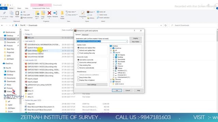Open destination path dropdown arrow
218x122 pixels.
click(x=126, y=41)
